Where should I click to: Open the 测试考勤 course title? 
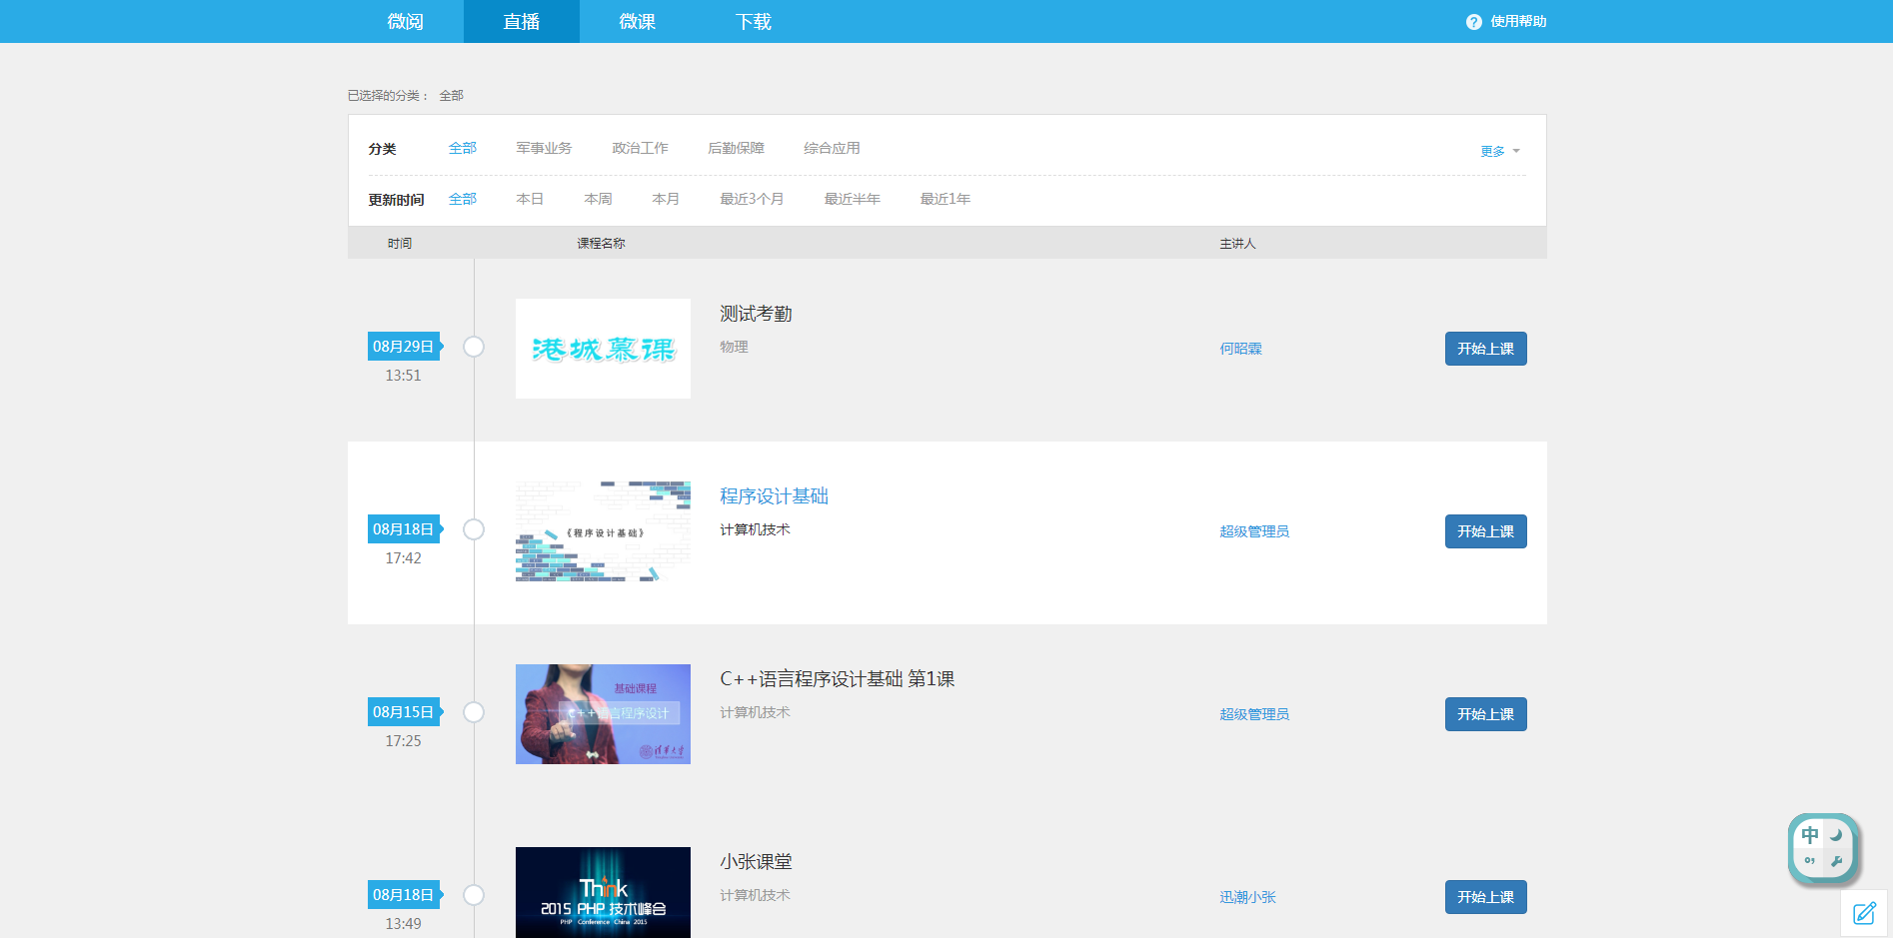click(756, 314)
